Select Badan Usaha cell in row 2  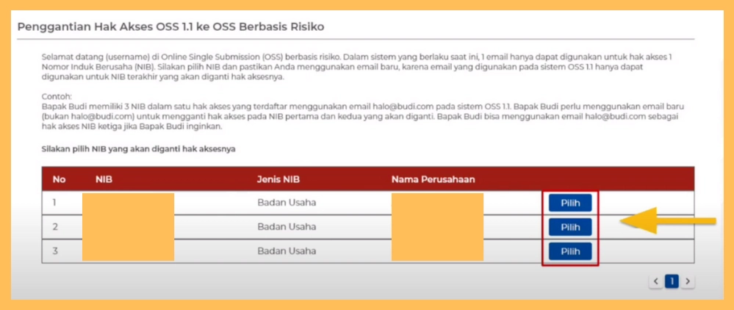(x=287, y=227)
